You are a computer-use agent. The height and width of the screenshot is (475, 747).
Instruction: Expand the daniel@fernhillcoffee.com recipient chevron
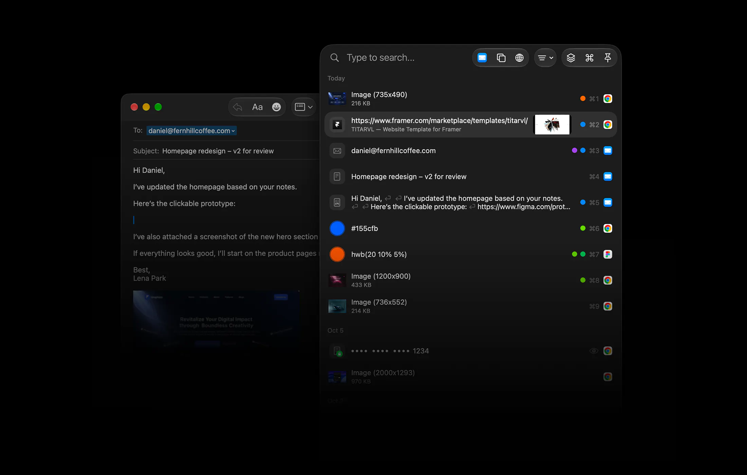[233, 131]
